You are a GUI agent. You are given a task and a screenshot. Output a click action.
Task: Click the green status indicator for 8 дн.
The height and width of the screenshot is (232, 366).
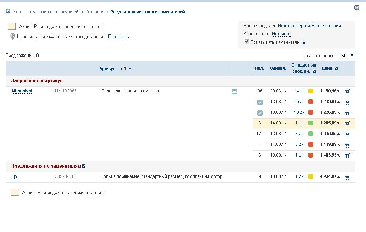tap(311, 134)
